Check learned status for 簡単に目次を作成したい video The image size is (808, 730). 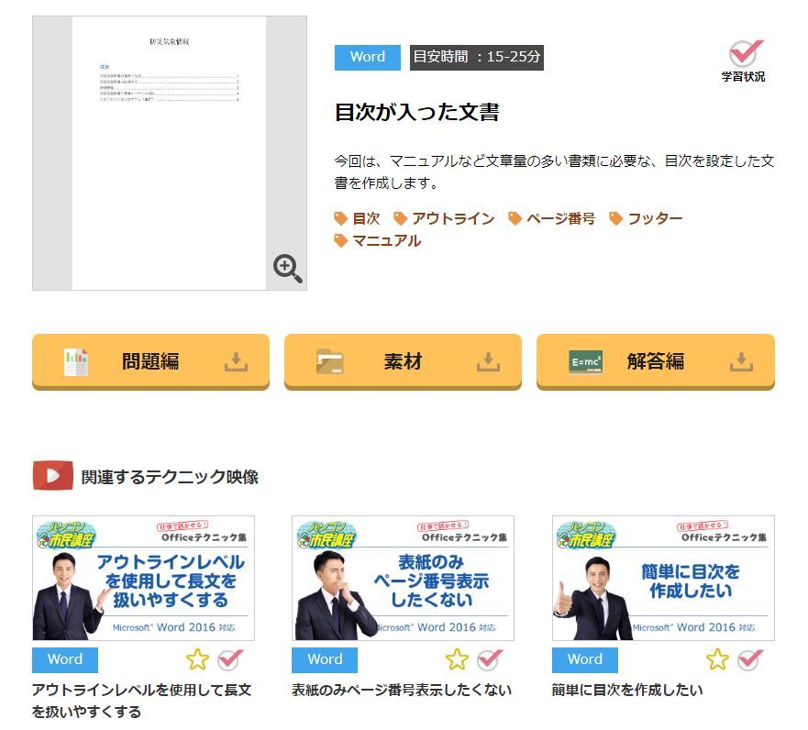coord(749,659)
